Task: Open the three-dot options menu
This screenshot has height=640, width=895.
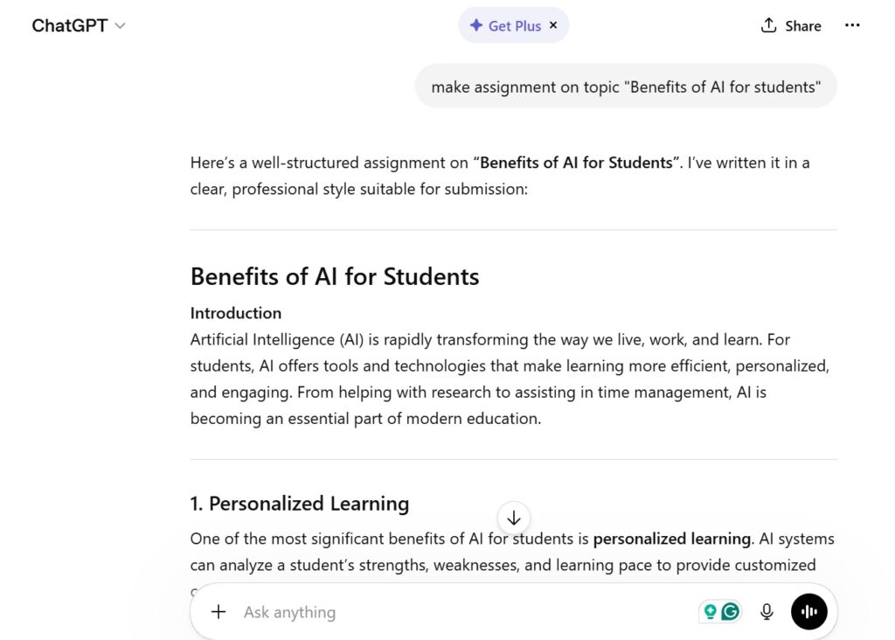Action: coord(852,25)
